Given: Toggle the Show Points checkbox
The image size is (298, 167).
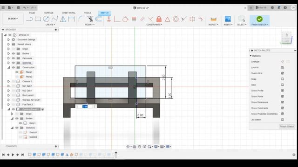Looking at the screenshot, I should pyautogui.click(x=282, y=96).
